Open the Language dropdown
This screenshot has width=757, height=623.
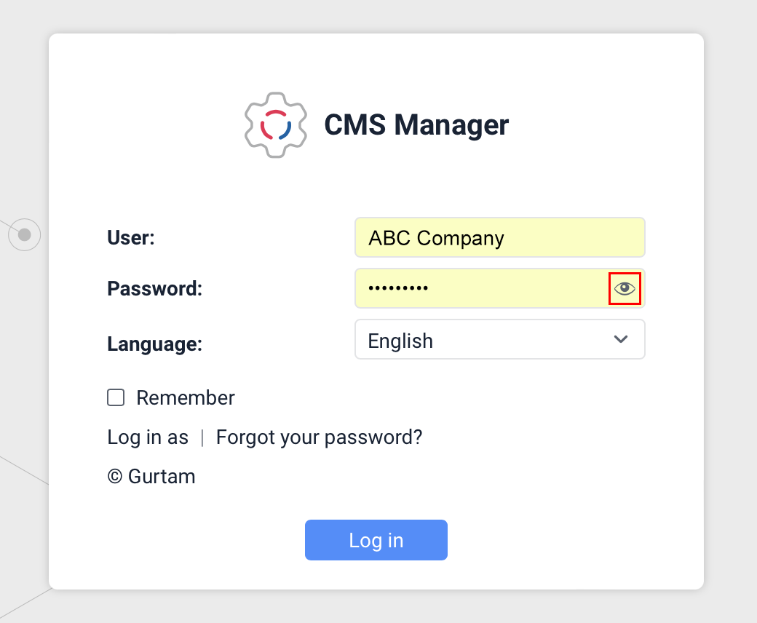(x=500, y=339)
